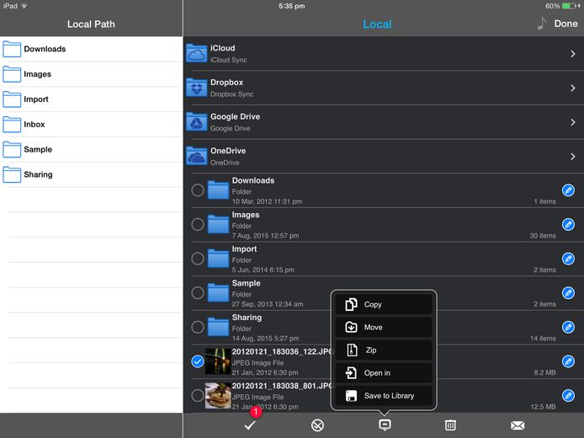Choose Save to Library from popup menu
584x438 pixels.
tap(384, 396)
